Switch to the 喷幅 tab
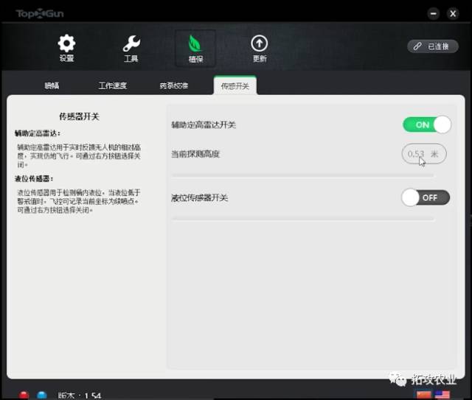472x400 pixels. pyautogui.click(x=52, y=85)
